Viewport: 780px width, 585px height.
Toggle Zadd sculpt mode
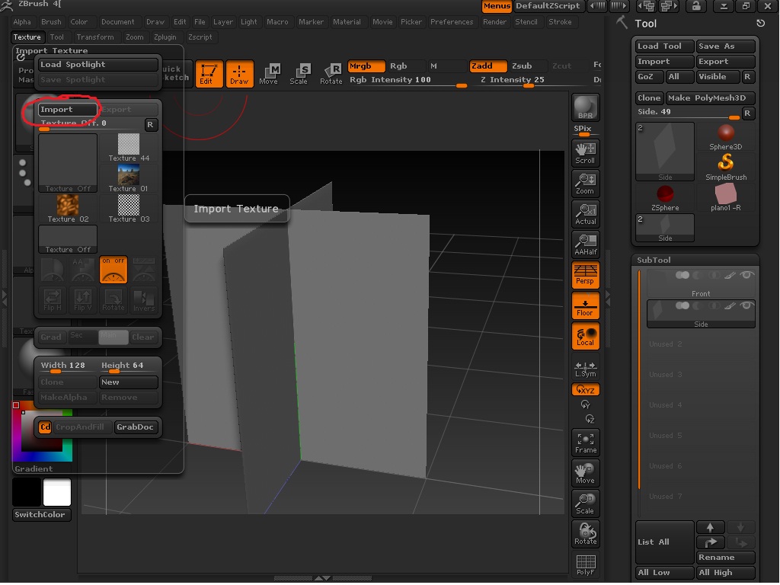point(488,66)
